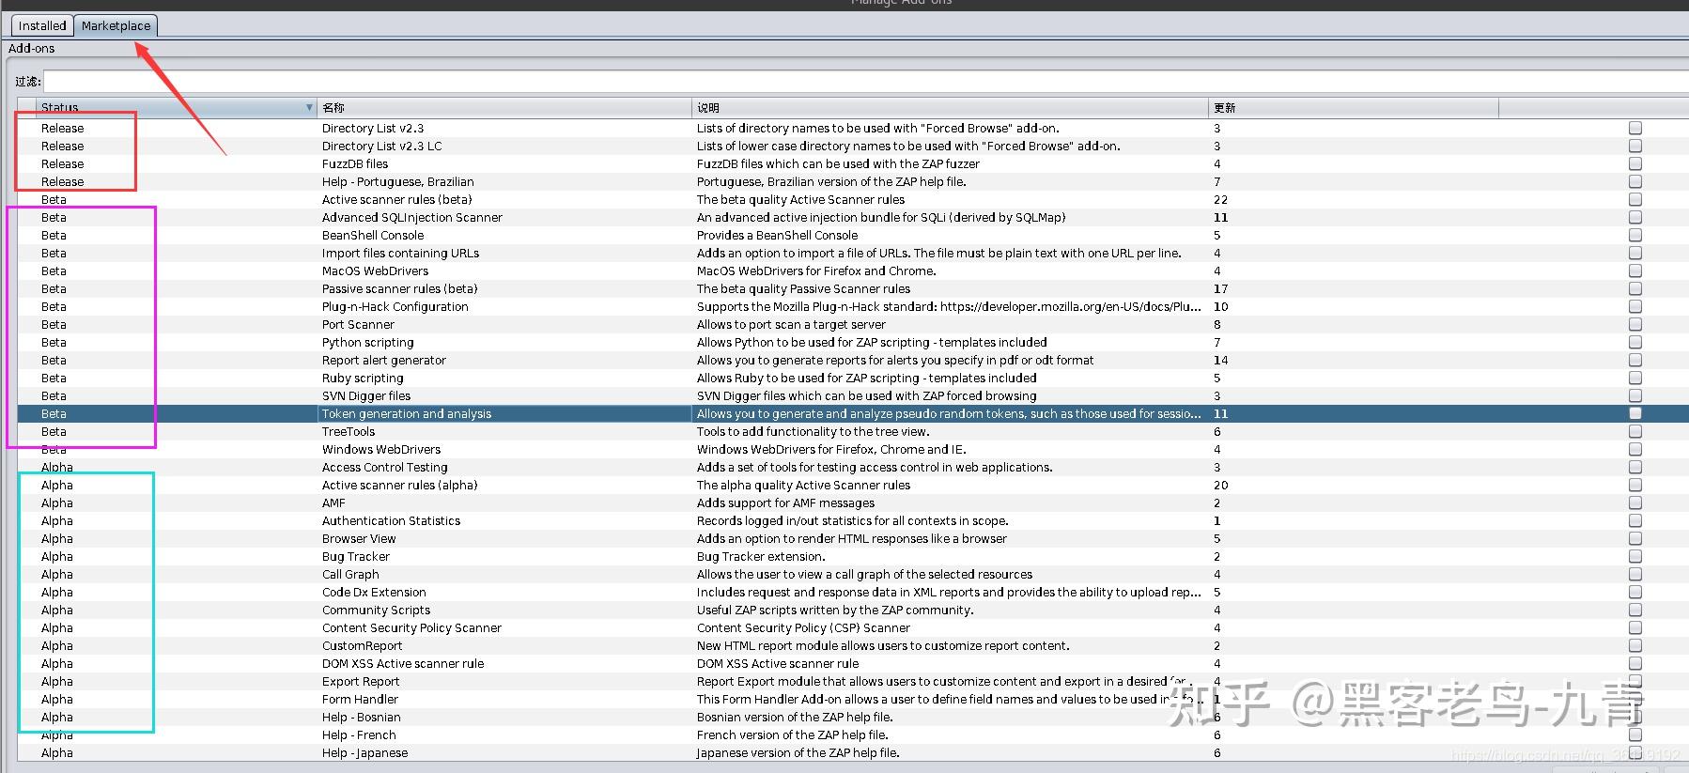Select the Help - French entry

click(x=359, y=734)
